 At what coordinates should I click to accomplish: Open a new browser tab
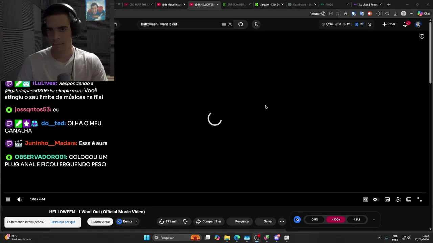(x=389, y=5)
